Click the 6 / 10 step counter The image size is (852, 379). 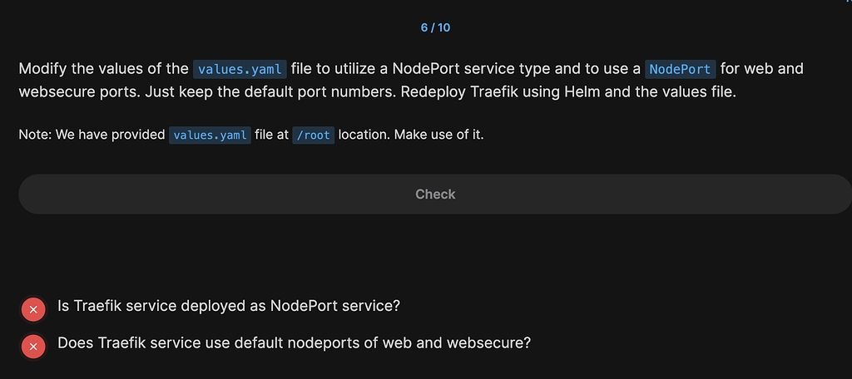tap(435, 27)
